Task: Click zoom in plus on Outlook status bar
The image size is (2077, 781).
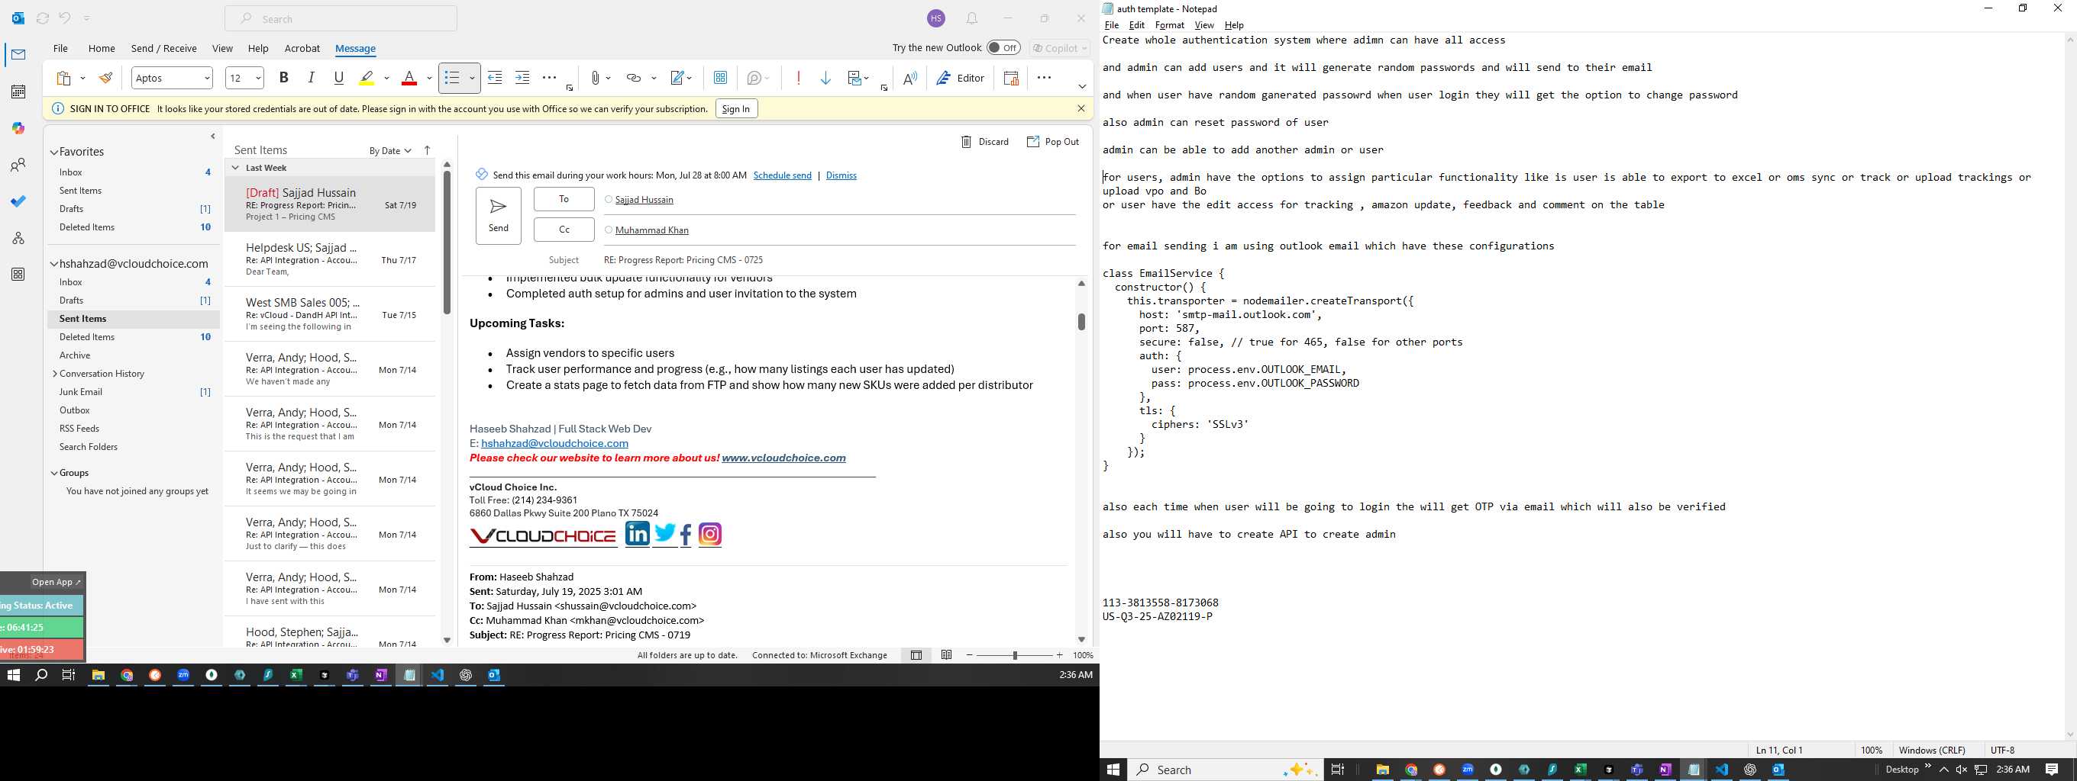Action: click(x=1059, y=655)
